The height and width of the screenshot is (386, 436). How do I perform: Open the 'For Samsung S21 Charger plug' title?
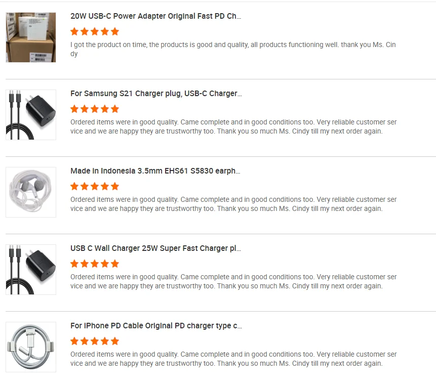point(156,94)
